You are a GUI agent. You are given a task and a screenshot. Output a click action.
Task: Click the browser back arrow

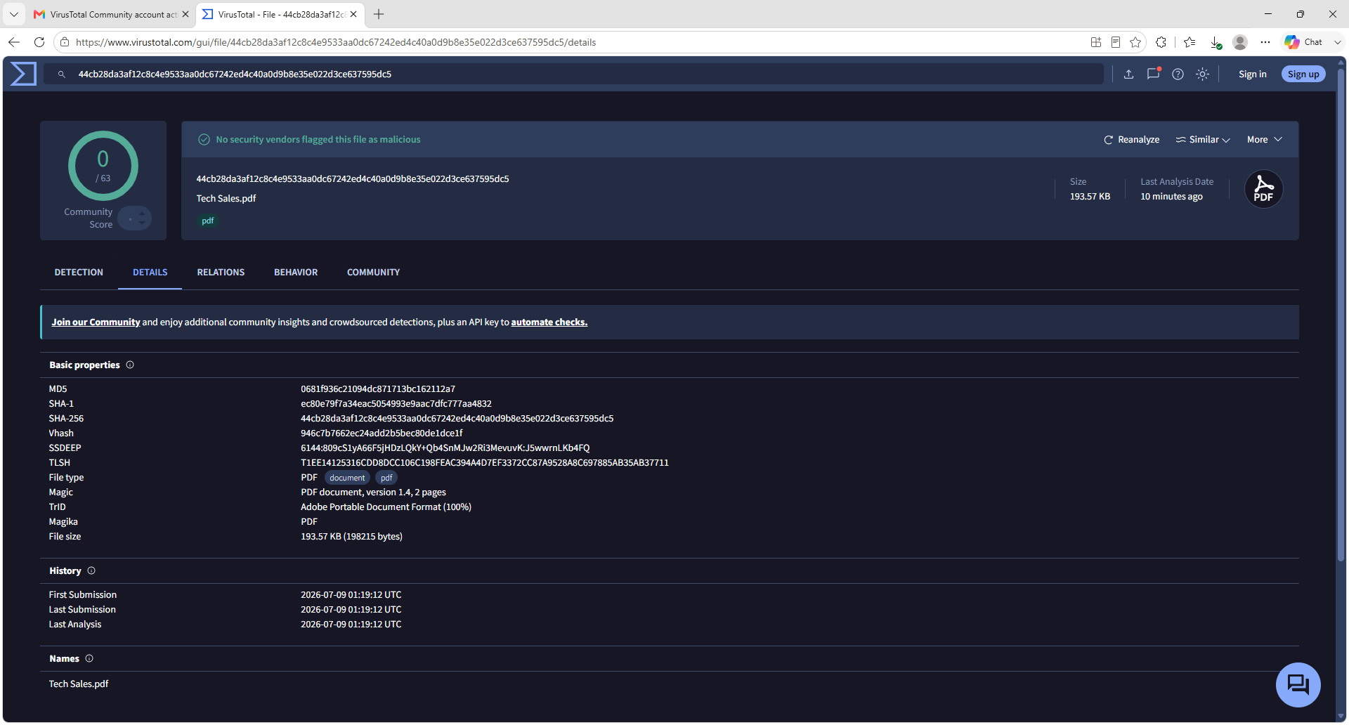point(14,42)
